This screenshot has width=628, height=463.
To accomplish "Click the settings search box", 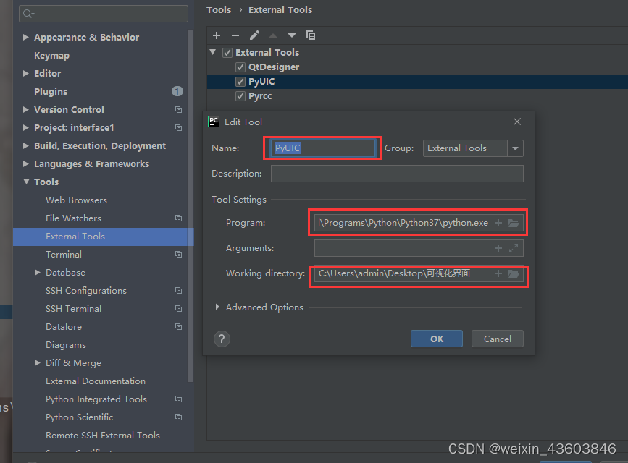I will [104, 14].
